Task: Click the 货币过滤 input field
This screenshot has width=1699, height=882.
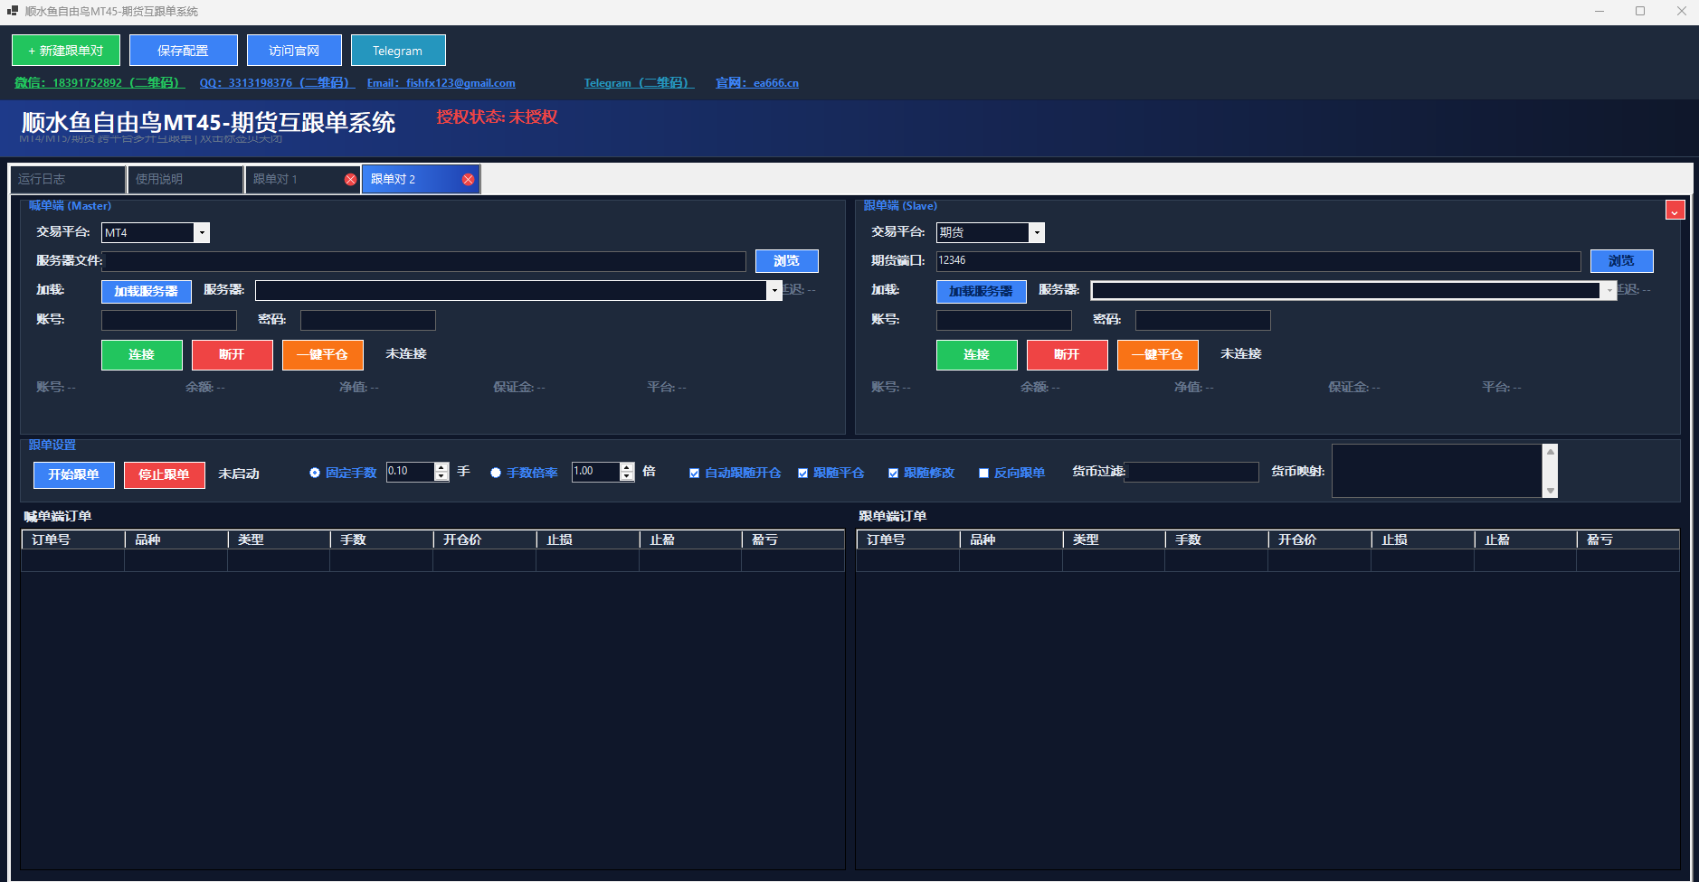Action: [x=1191, y=473]
